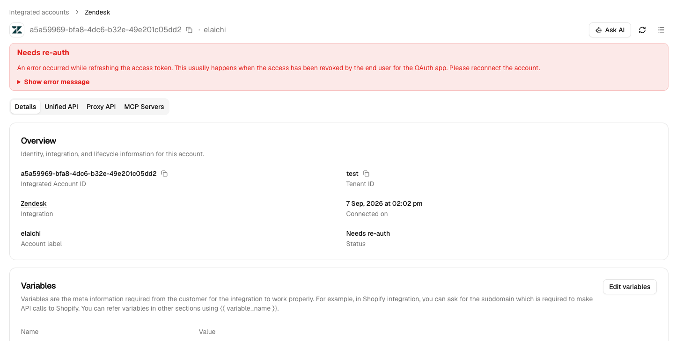This screenshot has height=341, width=676.
Task: Click the connected date 7 Sep, 2026
Action: (x=384, y=203)
